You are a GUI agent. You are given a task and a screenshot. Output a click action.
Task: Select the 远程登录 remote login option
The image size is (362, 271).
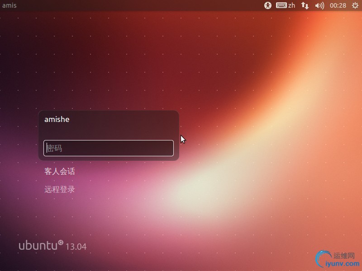[60, 189]
